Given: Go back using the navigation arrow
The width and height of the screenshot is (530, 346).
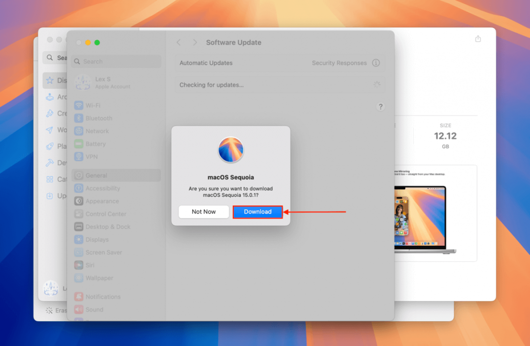Looking at the screenshot, I should pyautogui.click(x=179, y=43).
